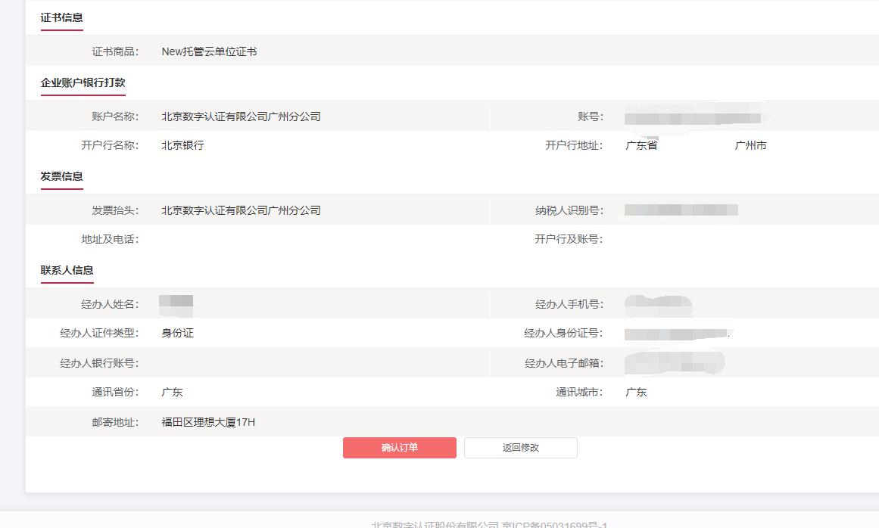Select 广东省 in the 开户行地址 row
Viewport: 879px width, 528px height.
click(641, 145)
